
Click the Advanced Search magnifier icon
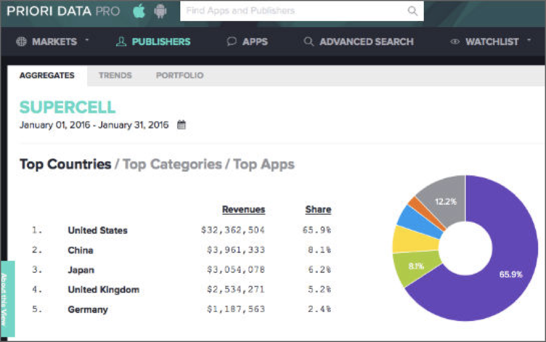(308, 41)
